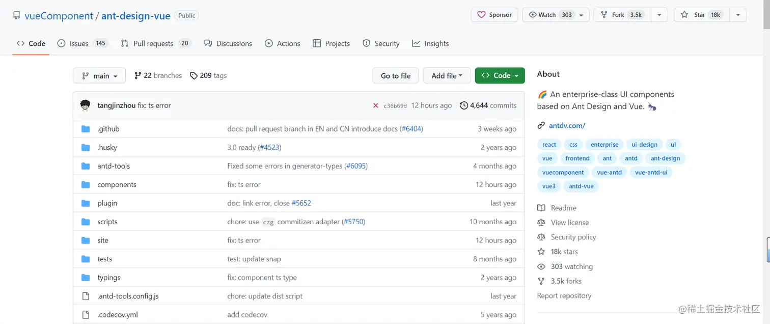Open the Actions tab

(x=283, y=43)
